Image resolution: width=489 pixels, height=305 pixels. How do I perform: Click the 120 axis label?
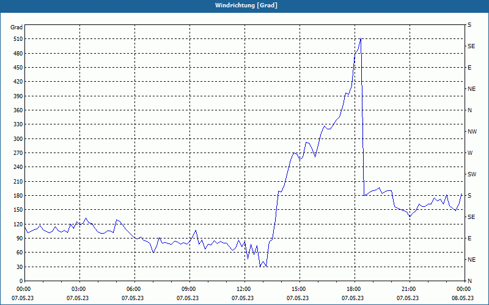click(x=18, y=224)
